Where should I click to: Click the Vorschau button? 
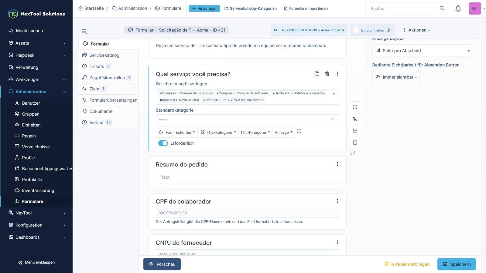(162, 264)
